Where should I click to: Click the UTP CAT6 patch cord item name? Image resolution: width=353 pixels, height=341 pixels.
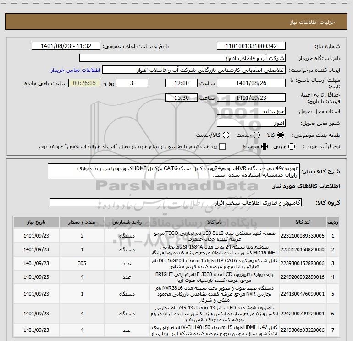(x=215, y=264)
